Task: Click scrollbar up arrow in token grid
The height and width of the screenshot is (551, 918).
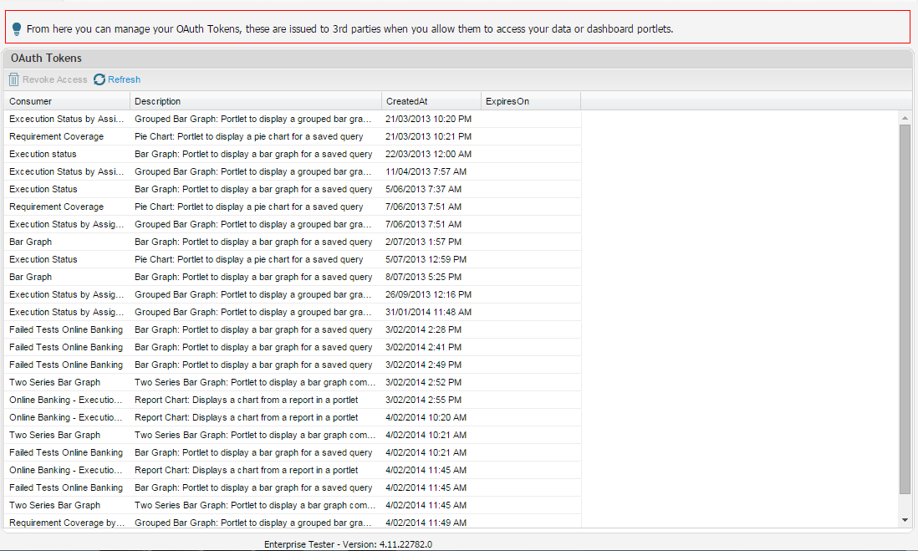Action: [905, 118]
